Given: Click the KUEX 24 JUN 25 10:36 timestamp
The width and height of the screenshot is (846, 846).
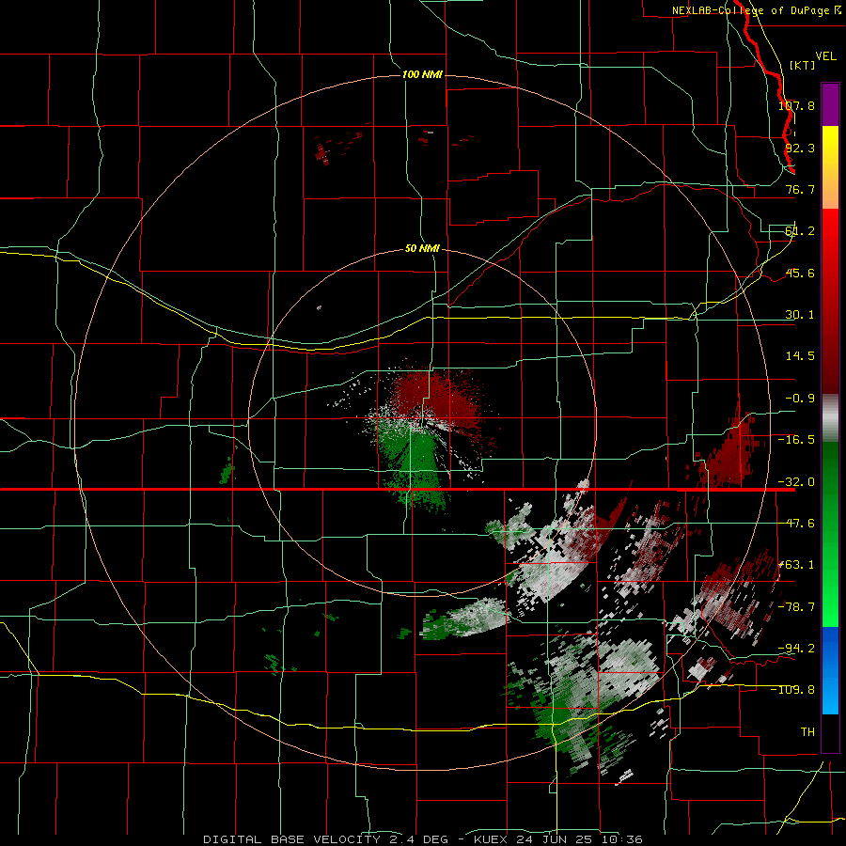Looking at the screenshot, I should 558,839.
